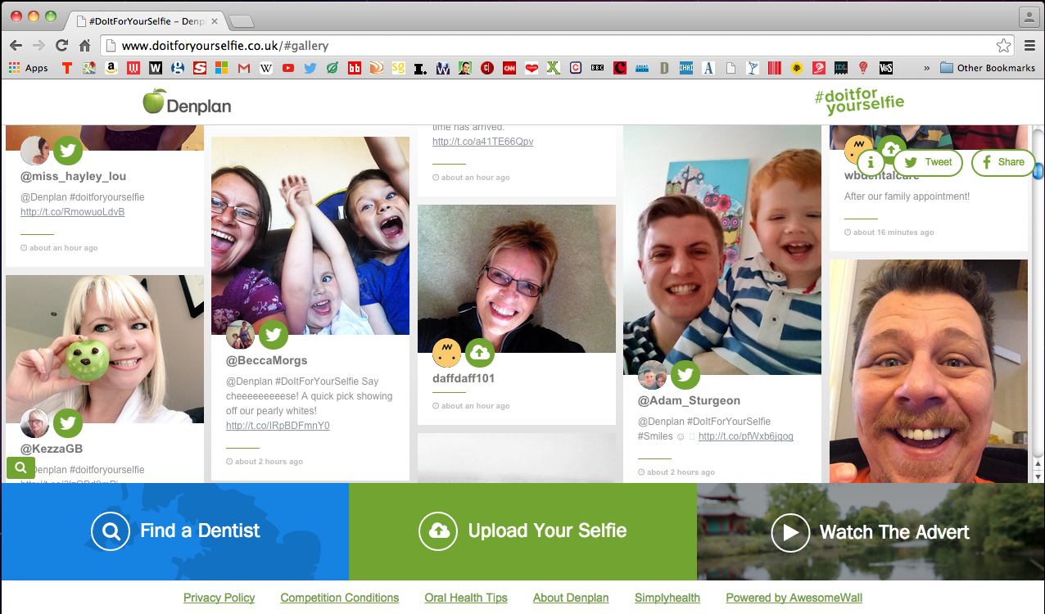The height and width of the screenshot is (614, 1045).
Task: Open the Privacy Policy link in the footer
Action: coord(219,598)
